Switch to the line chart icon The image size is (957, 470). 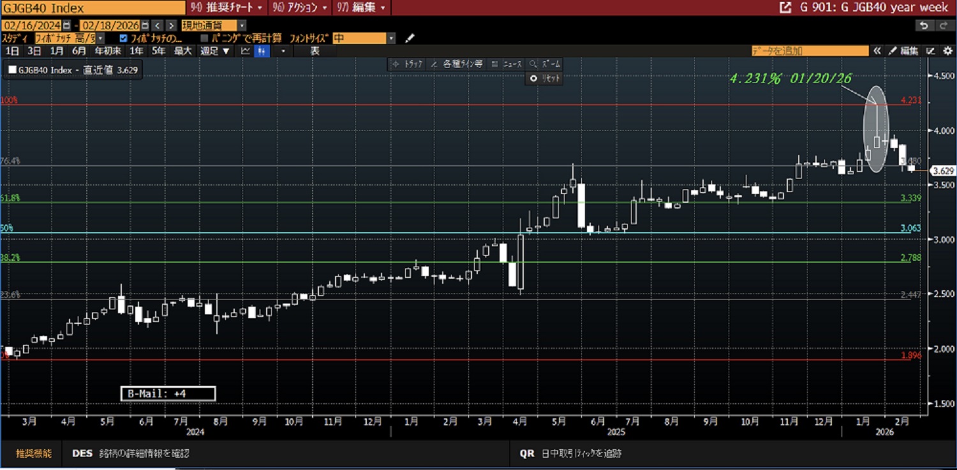[246, 51]
